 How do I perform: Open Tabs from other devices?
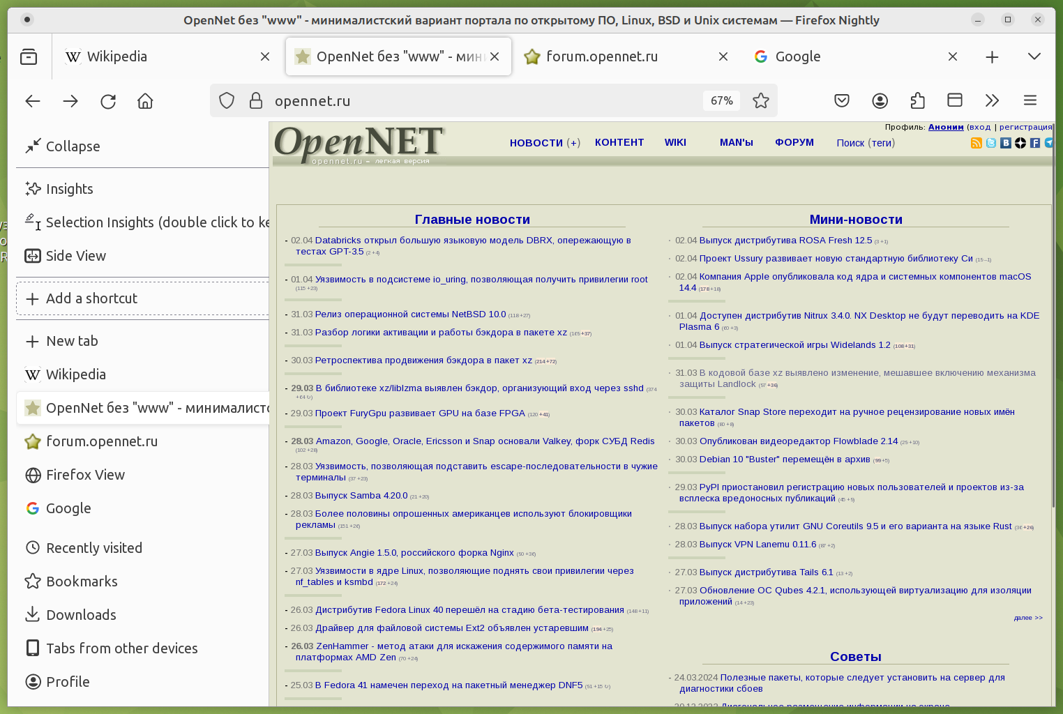pos(142,648)
